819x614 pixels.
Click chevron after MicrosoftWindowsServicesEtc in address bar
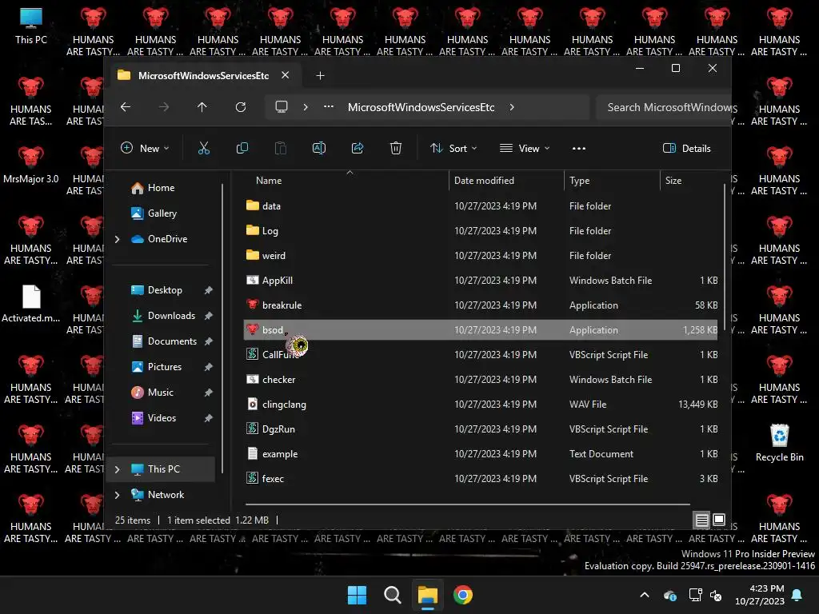tap(512, 107)
